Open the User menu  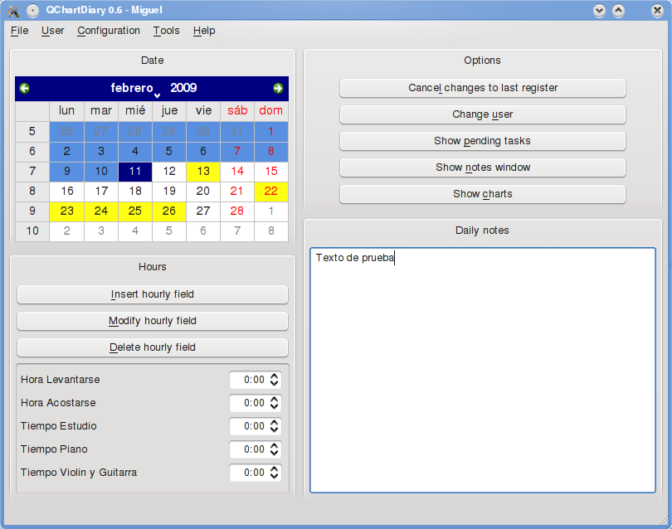pos(53,31)
